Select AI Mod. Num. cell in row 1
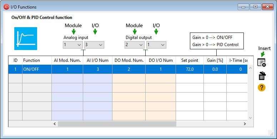Image resolution: width=277 pixels, height=139 pixels. click(67, 69)
